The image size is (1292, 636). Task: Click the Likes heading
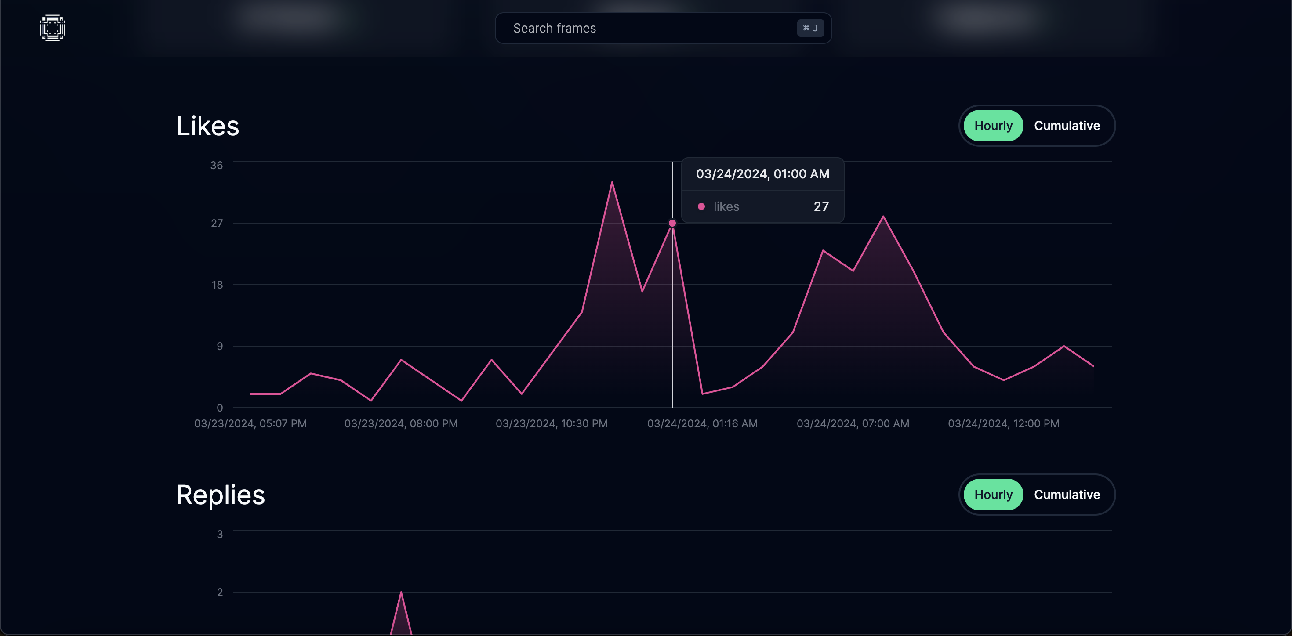207,126
